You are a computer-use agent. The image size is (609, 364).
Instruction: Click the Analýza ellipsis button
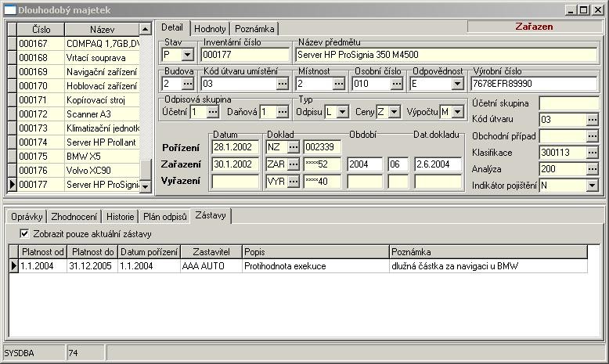pyautogui.click(x=592, y=168)
